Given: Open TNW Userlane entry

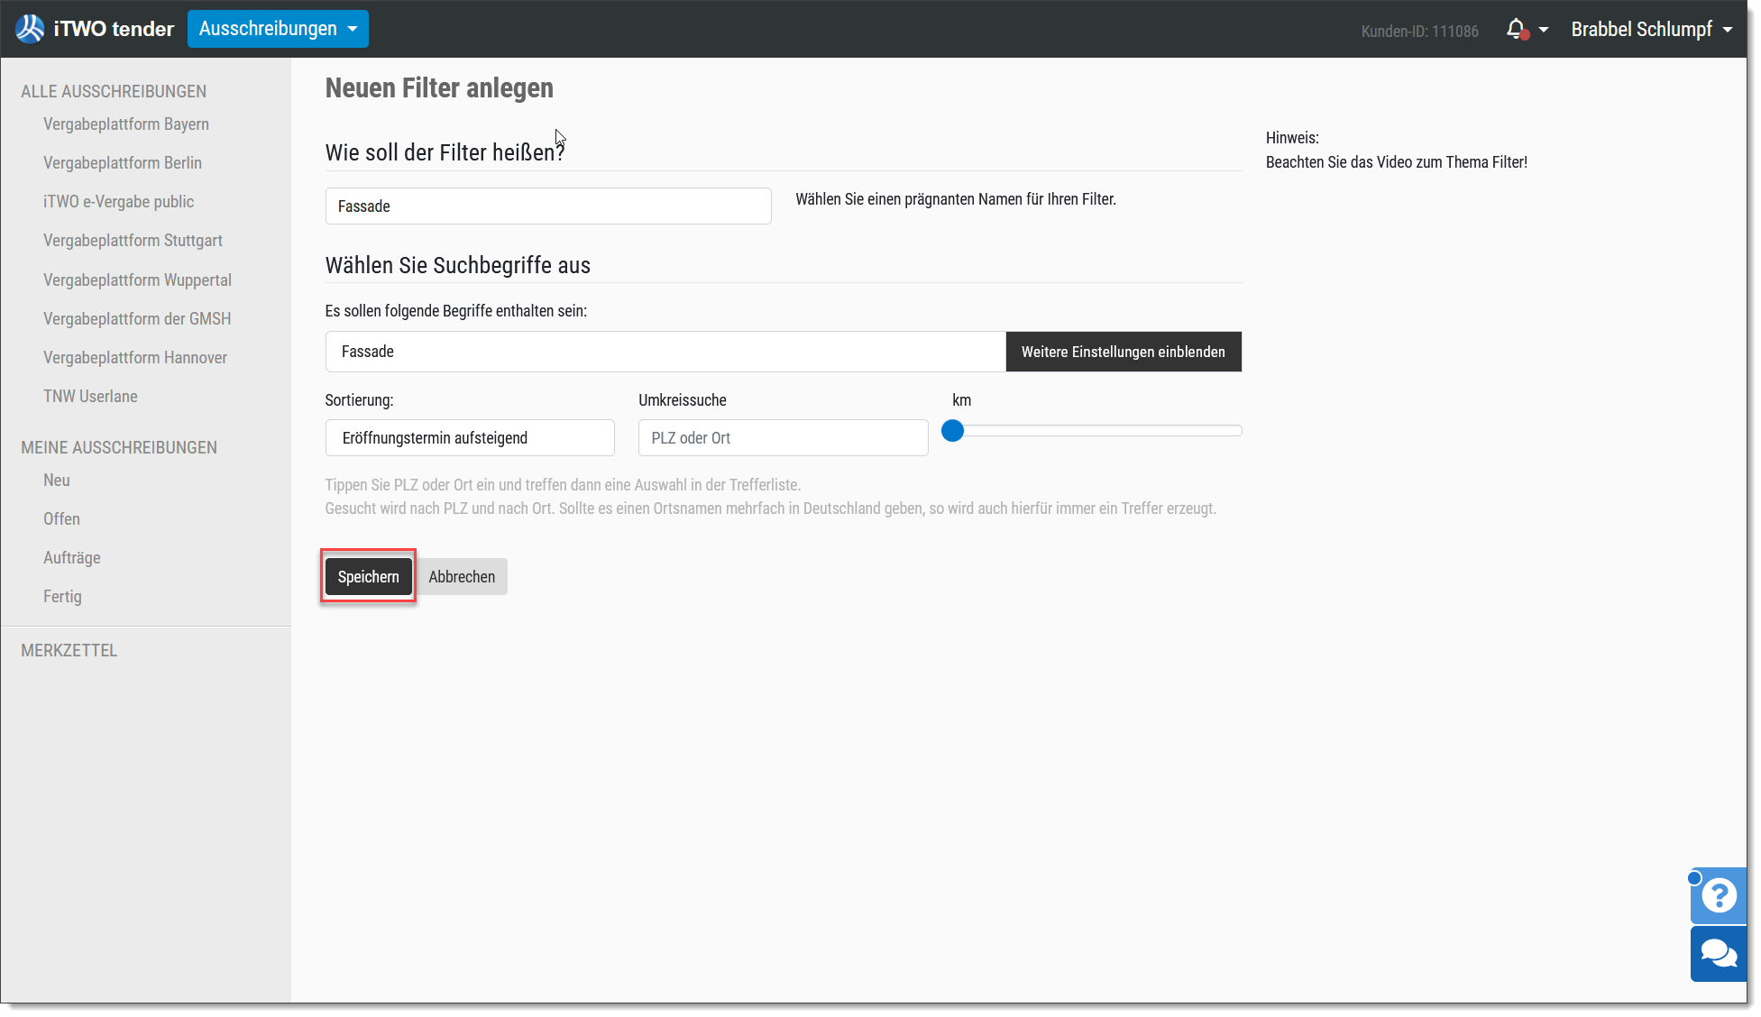Looking at the screenshot, I should 90,397.
